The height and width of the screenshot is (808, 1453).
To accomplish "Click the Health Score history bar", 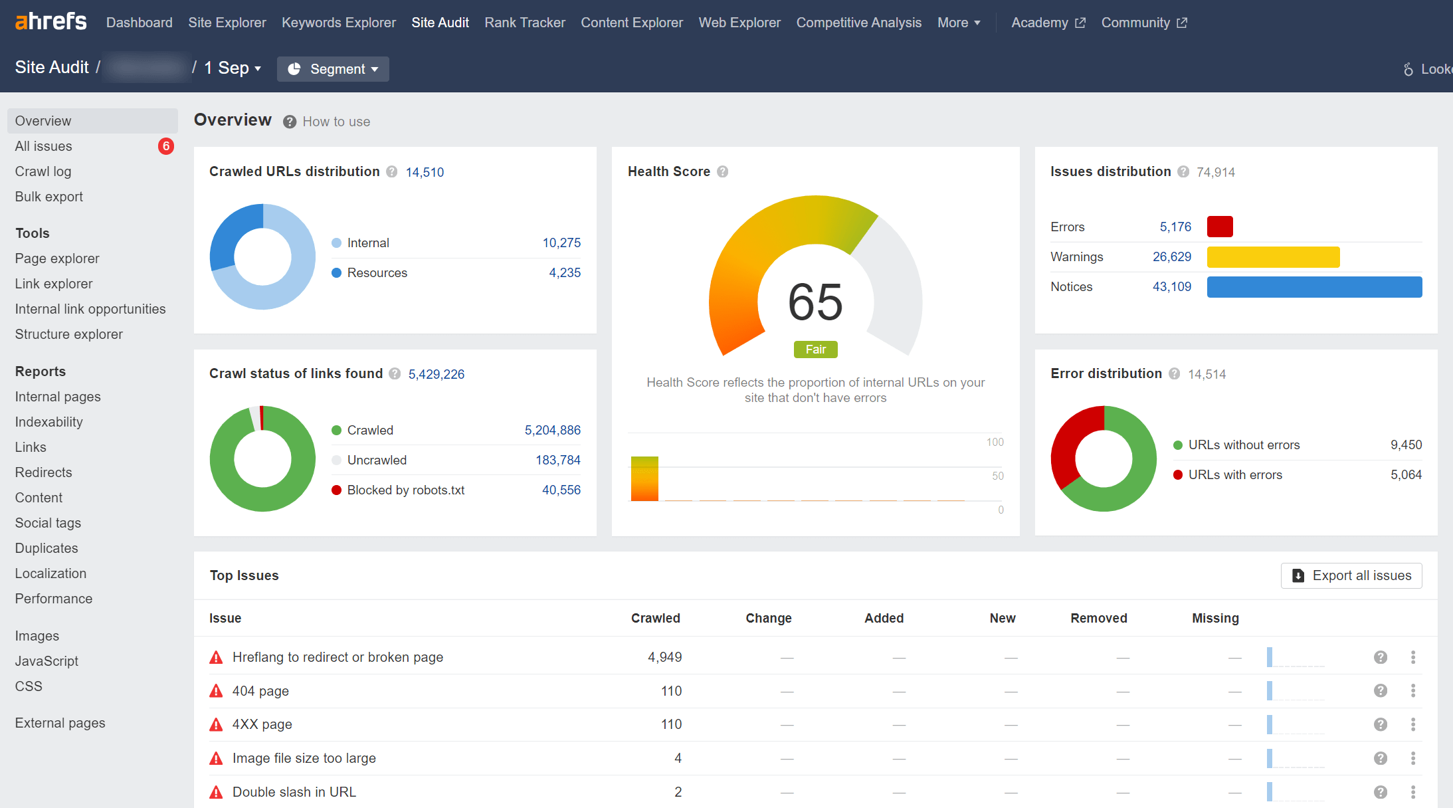I will point(644,478).
